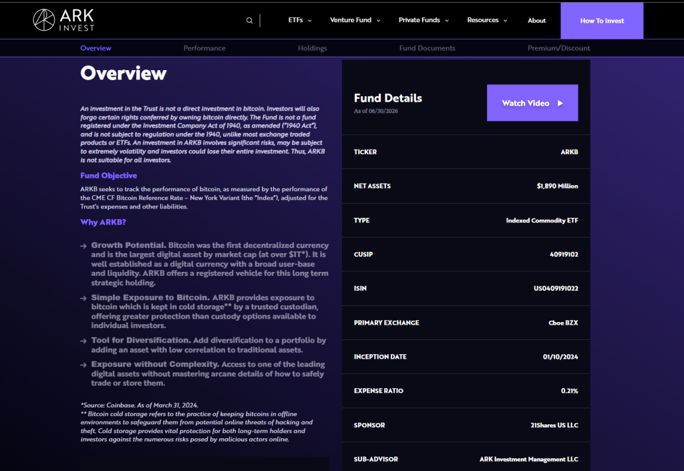Select the ISIN value US0409191022
The image size is (684, 471).
[556, 288]
